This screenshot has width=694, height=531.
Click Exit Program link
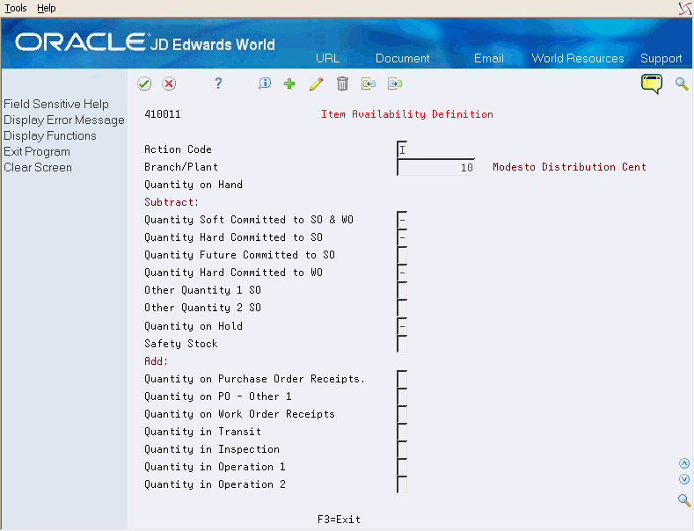pos(37,152)
